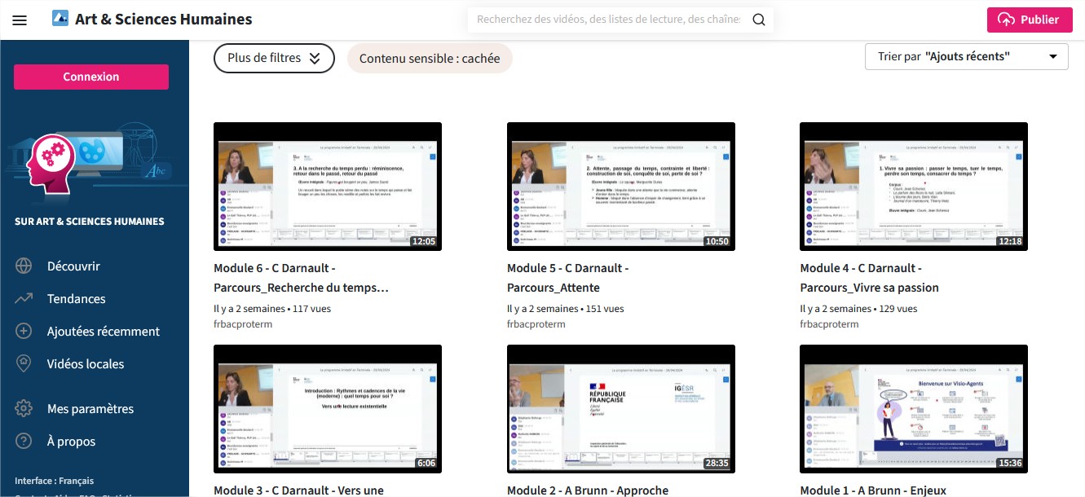Image resolution: width=1085 pixels, height=497 pixels.
Task: Click the Connexion login button
Action: (x=91, y=77)
